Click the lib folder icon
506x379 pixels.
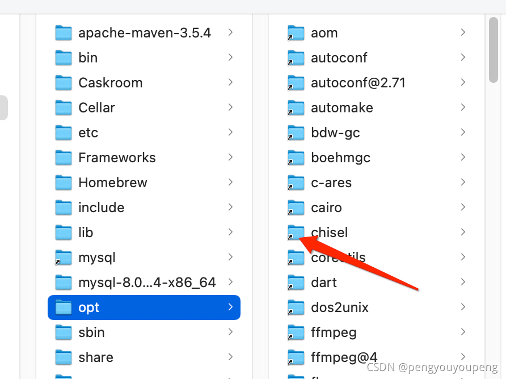pos(64,233)
